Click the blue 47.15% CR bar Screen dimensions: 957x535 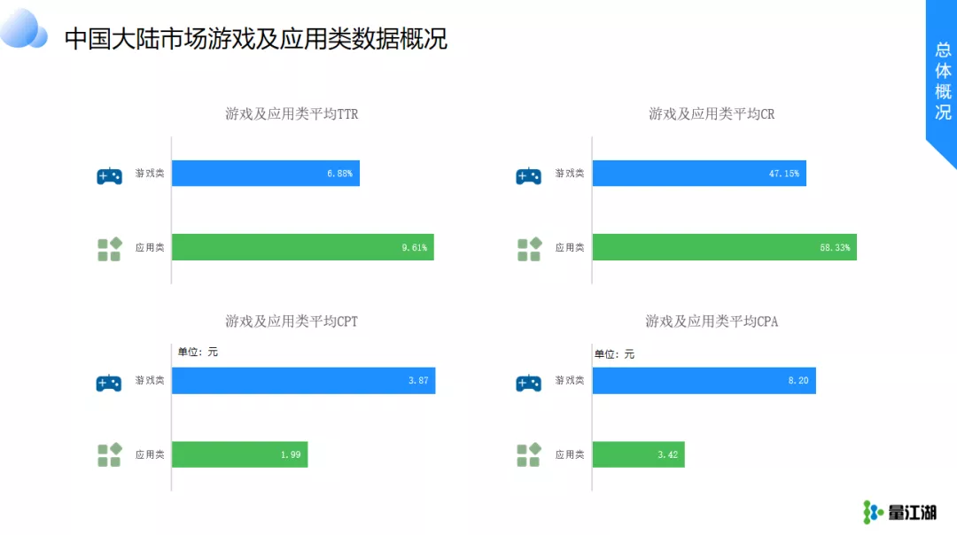tap(699, 174)
